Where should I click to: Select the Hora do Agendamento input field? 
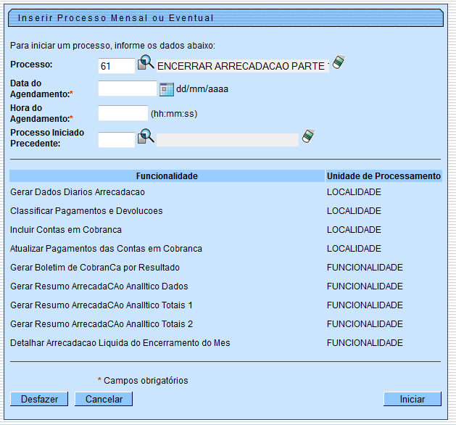coord(123,113)
